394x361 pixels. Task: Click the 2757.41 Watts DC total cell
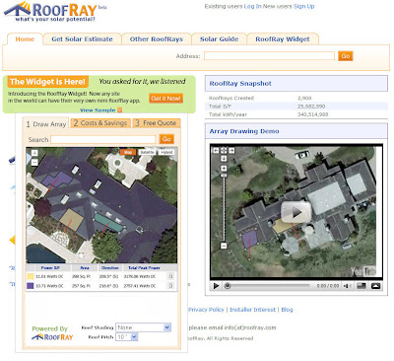tap(140, 286)
